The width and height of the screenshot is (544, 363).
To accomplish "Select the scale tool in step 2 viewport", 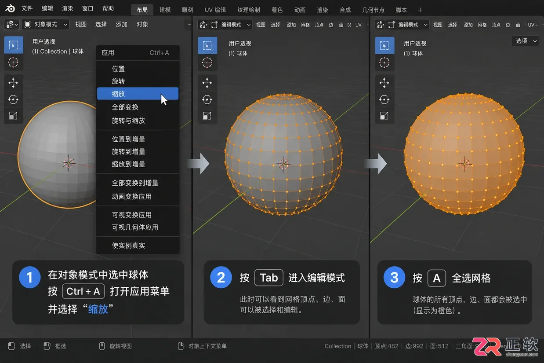I will [x=207, y=116].
